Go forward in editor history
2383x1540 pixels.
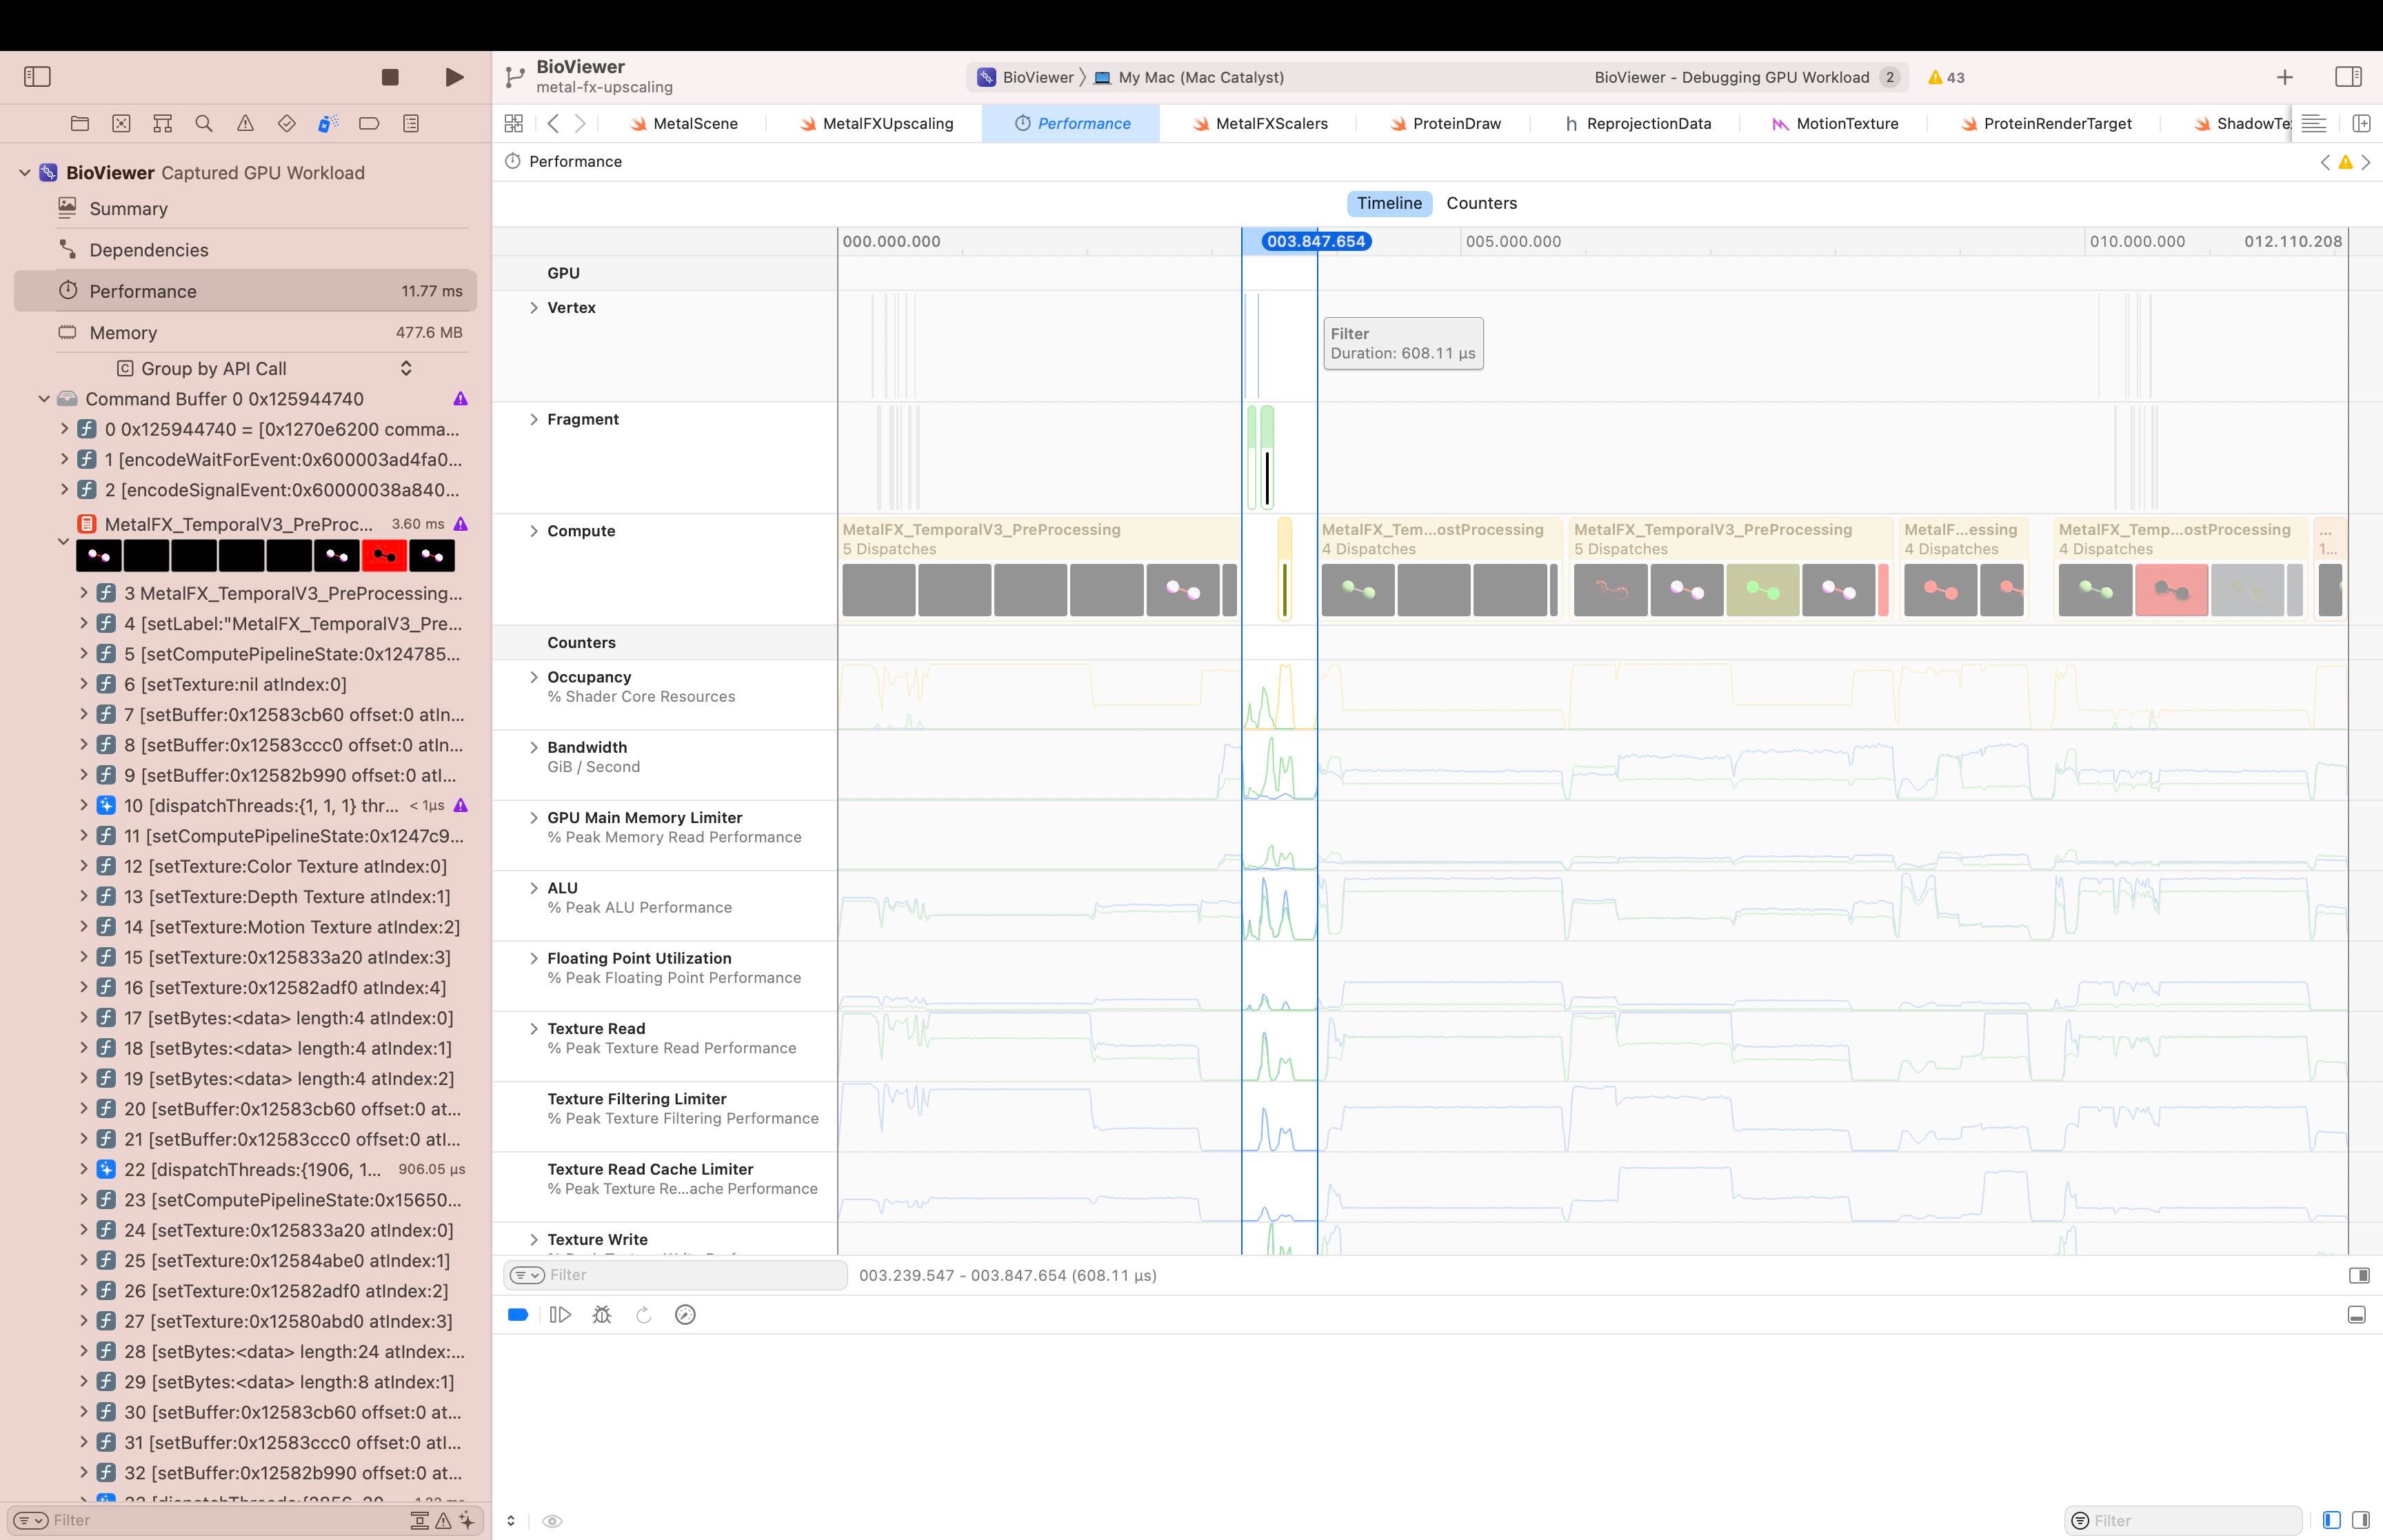click(x=580, y=124)
